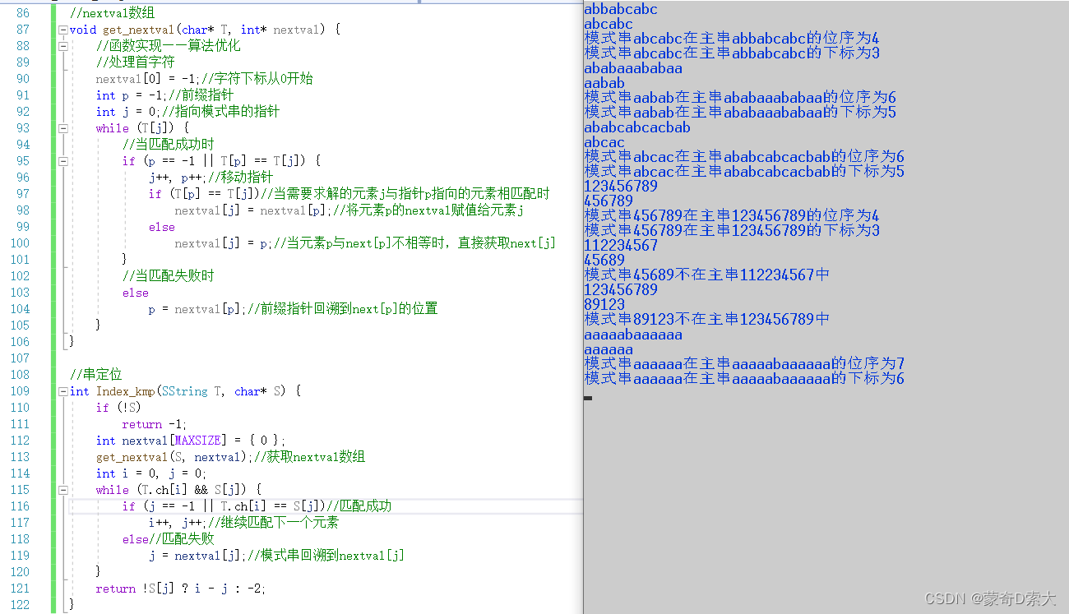The height and width of the screenshot is (614, 1069).
Task: Click 'int i = 0, j = 0;' on line 114
Action: (152, 473)
